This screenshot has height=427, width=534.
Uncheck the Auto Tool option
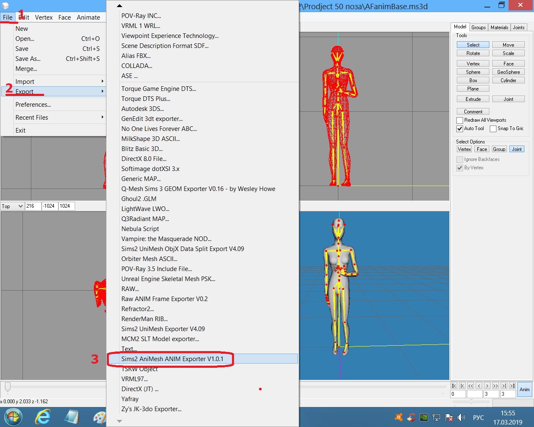coord(460,129)
